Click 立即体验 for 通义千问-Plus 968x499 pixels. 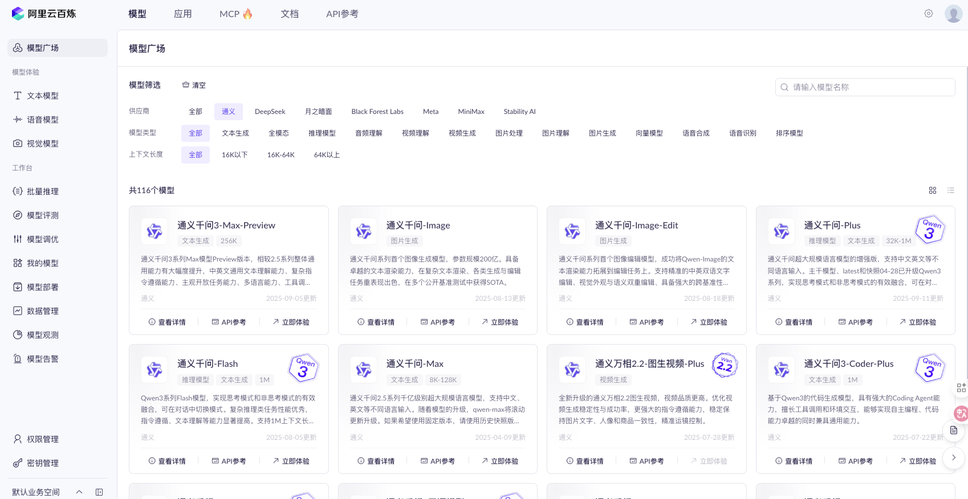point(918,322)
